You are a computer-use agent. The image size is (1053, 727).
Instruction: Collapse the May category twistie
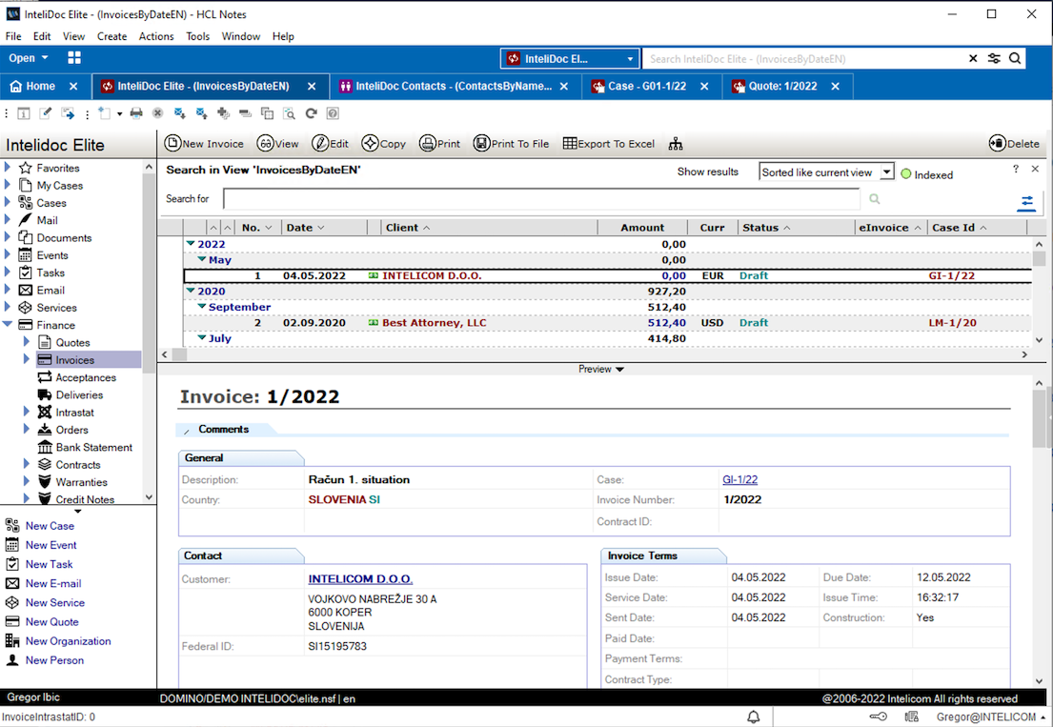201,259
